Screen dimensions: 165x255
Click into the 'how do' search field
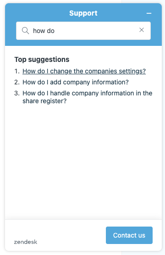point(83,31)
